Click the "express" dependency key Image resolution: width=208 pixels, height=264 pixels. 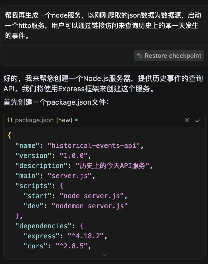(41, 236)
